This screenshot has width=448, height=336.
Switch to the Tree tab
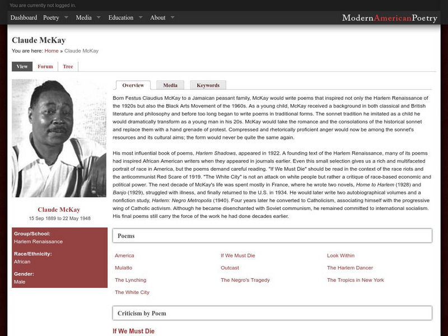click(x=68, y=67)
